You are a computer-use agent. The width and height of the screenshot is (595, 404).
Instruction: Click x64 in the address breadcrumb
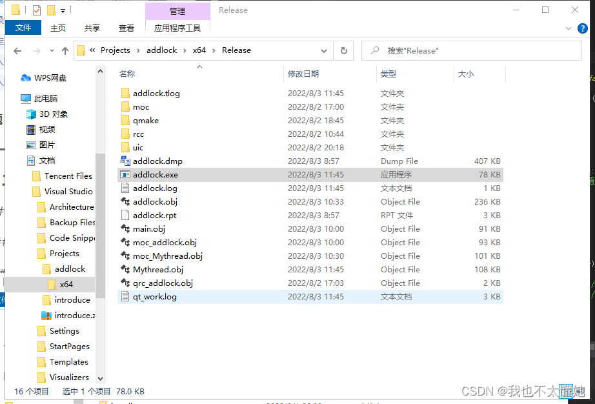(x=199, y=50)
